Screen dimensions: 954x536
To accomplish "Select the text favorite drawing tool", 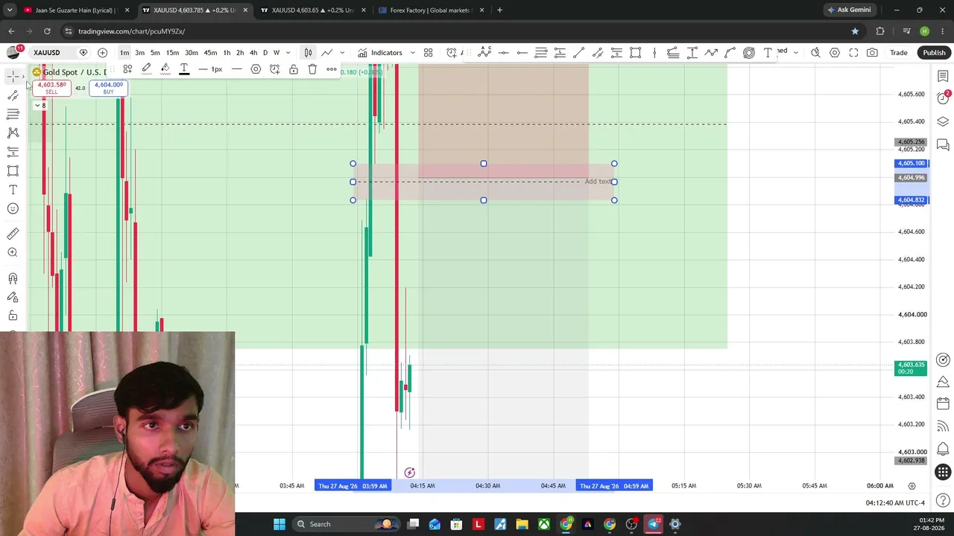I will click(x=768, y=52).
